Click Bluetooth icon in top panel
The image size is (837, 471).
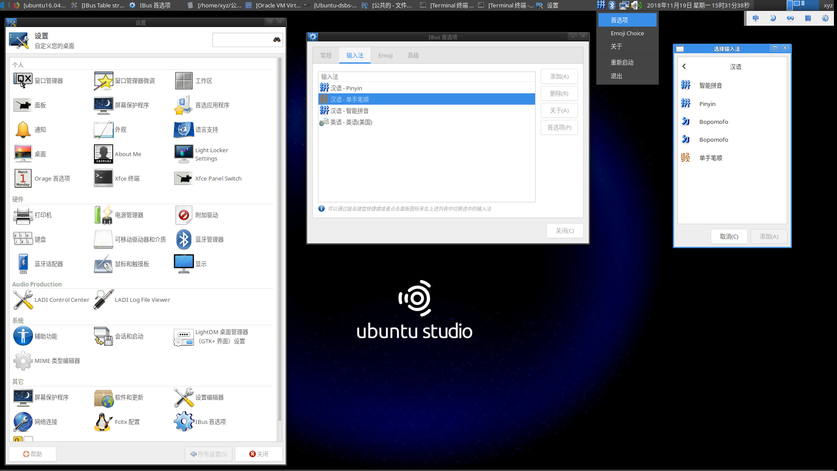click(x=612, y=5)
